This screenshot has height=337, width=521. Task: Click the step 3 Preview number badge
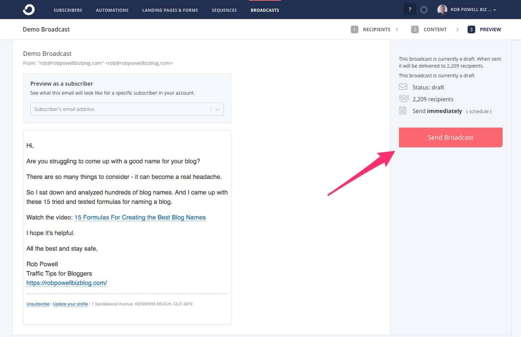tap(471, 30)
